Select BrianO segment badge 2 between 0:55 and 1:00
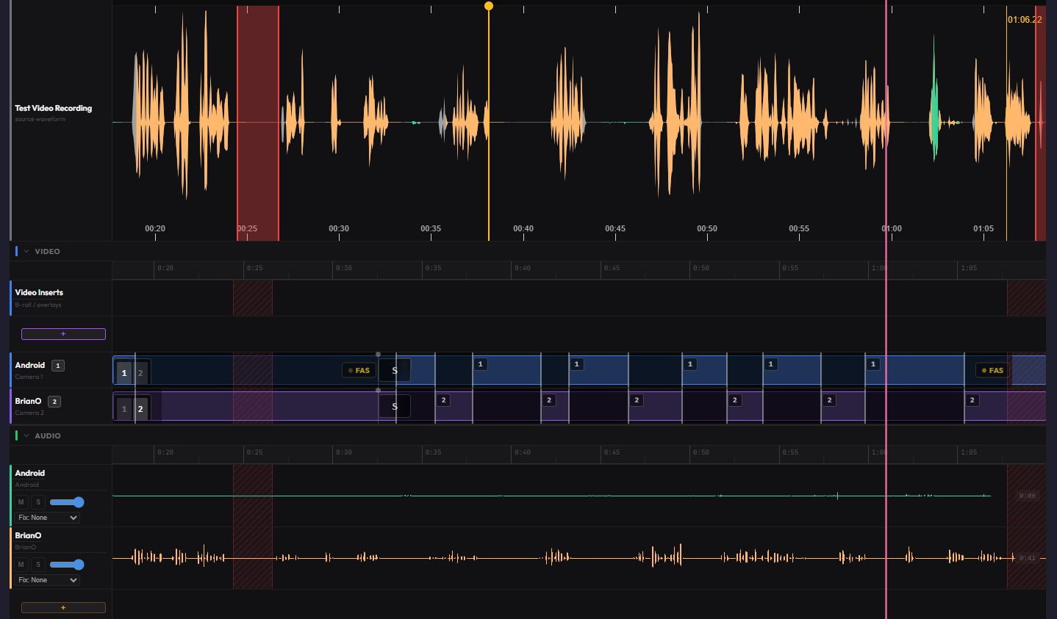This screenshot has width=1057, height=619. [830, 400]
